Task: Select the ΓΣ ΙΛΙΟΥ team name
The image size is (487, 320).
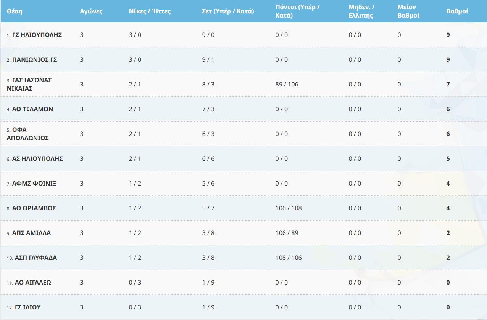Action: point(27,307)
